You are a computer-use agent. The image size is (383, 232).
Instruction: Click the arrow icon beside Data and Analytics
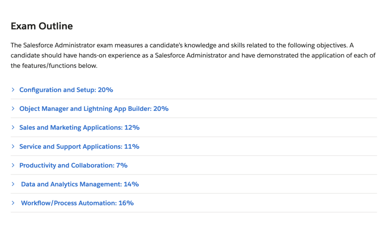(13, 184)
